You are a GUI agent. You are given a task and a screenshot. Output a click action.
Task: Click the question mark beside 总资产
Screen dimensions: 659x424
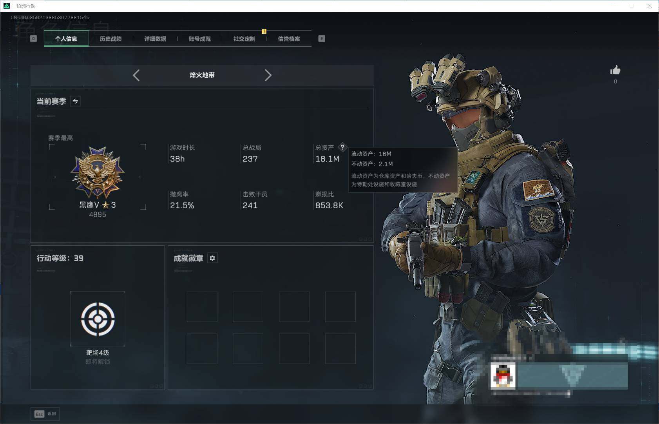[342, 147]
